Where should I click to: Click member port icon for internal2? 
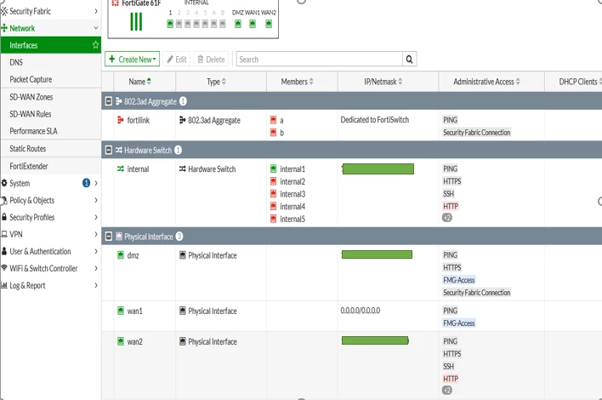(x=273, y=181)
